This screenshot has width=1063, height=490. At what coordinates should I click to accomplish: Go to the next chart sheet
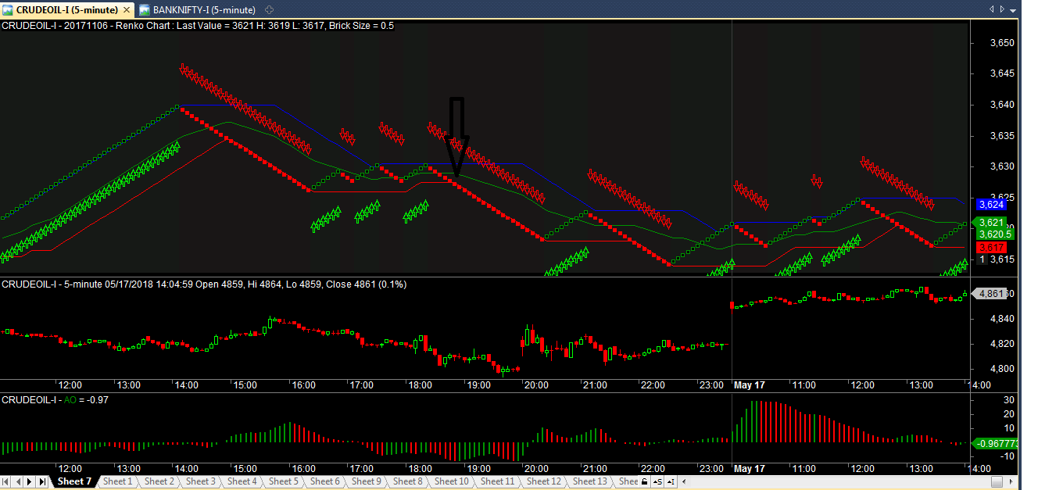[x=30, y=482]
